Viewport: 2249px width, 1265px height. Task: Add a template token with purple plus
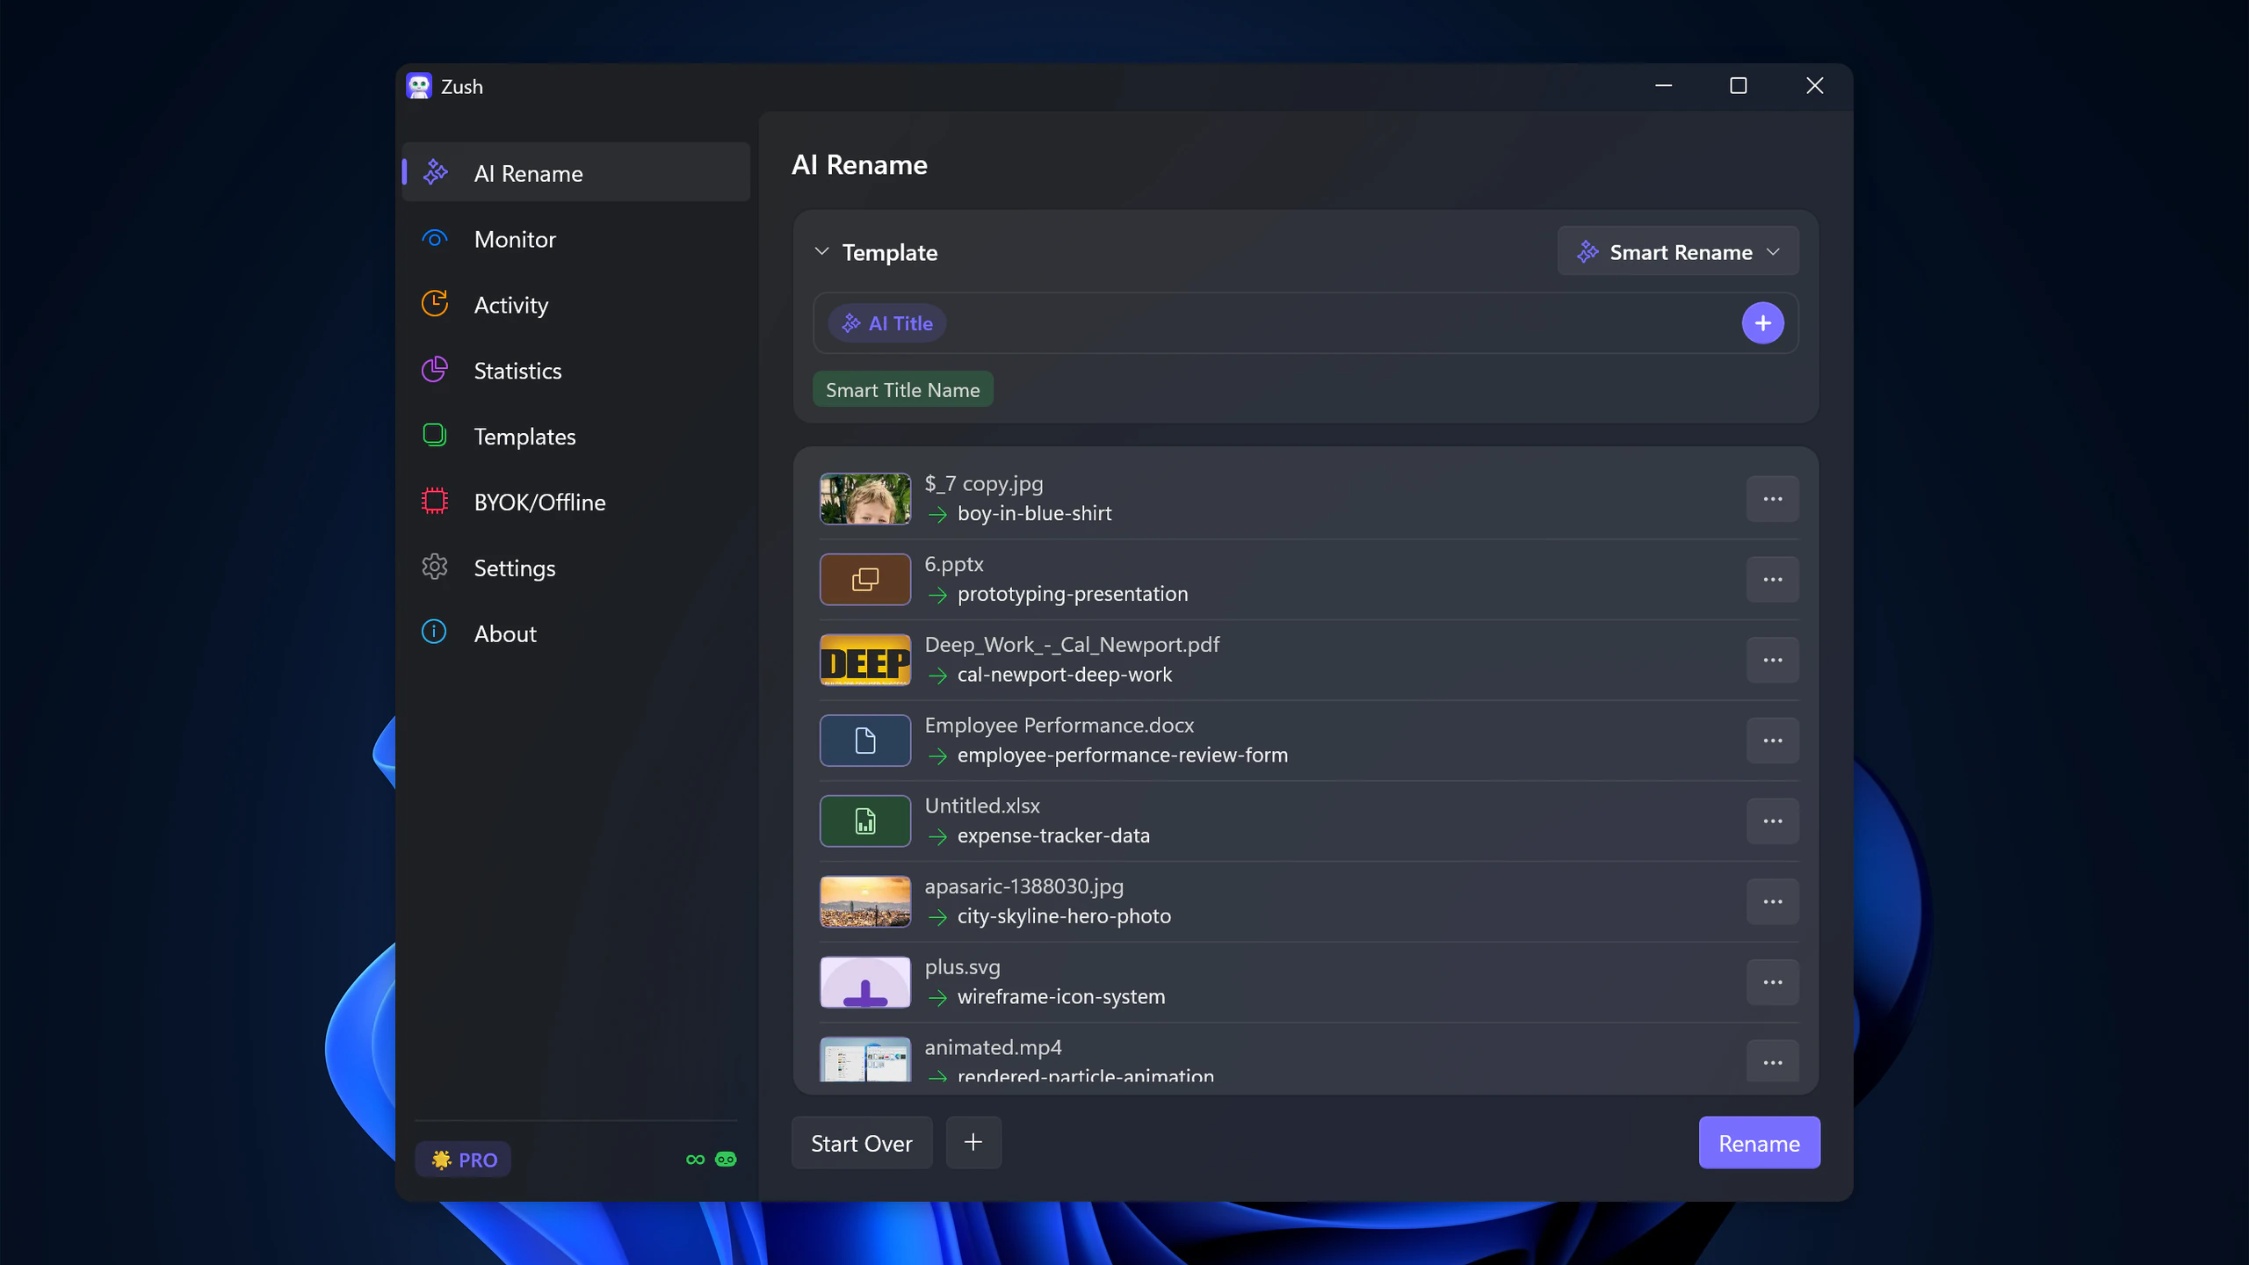click(x=1762, y=323)
